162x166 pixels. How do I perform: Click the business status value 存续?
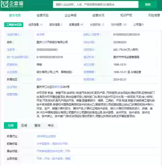click(39, 64)
